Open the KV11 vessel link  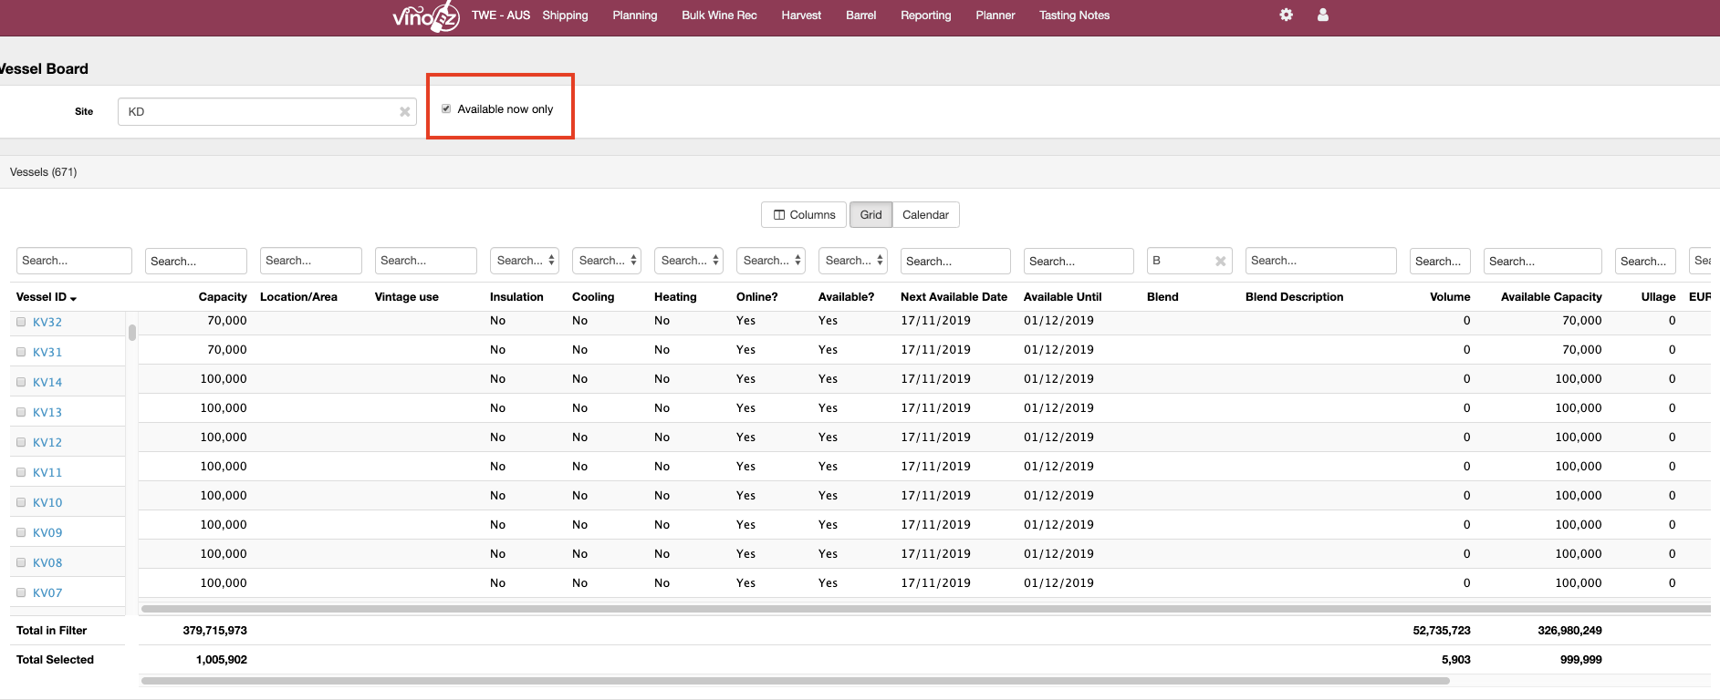click(47, 472)
